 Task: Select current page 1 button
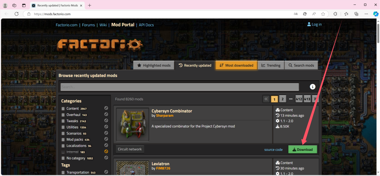point(274,99)
